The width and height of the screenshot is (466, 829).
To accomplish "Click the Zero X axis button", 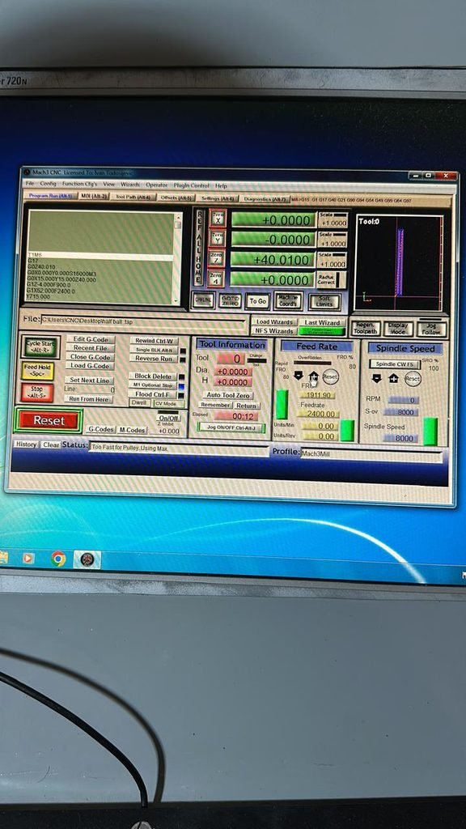I will pyautogui.click(x=218, y=219).
